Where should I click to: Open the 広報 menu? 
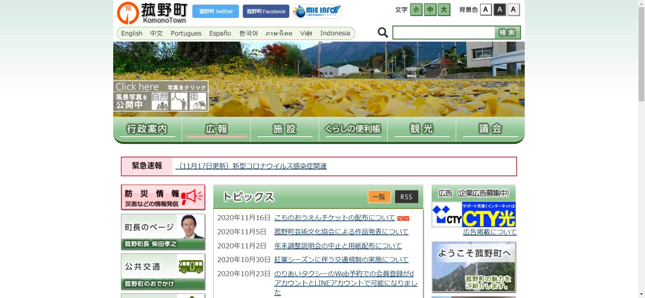point(216,129)
